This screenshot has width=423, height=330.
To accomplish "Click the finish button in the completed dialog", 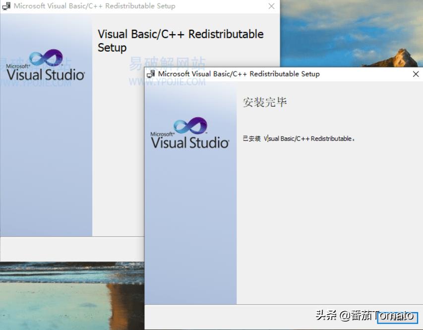I will (397, 318).
